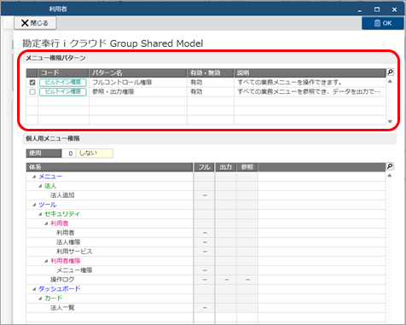The width and height of the screenshot is (406, 325).
Task: Open search magnifier above 体系 table
Action: coord(390,166)
